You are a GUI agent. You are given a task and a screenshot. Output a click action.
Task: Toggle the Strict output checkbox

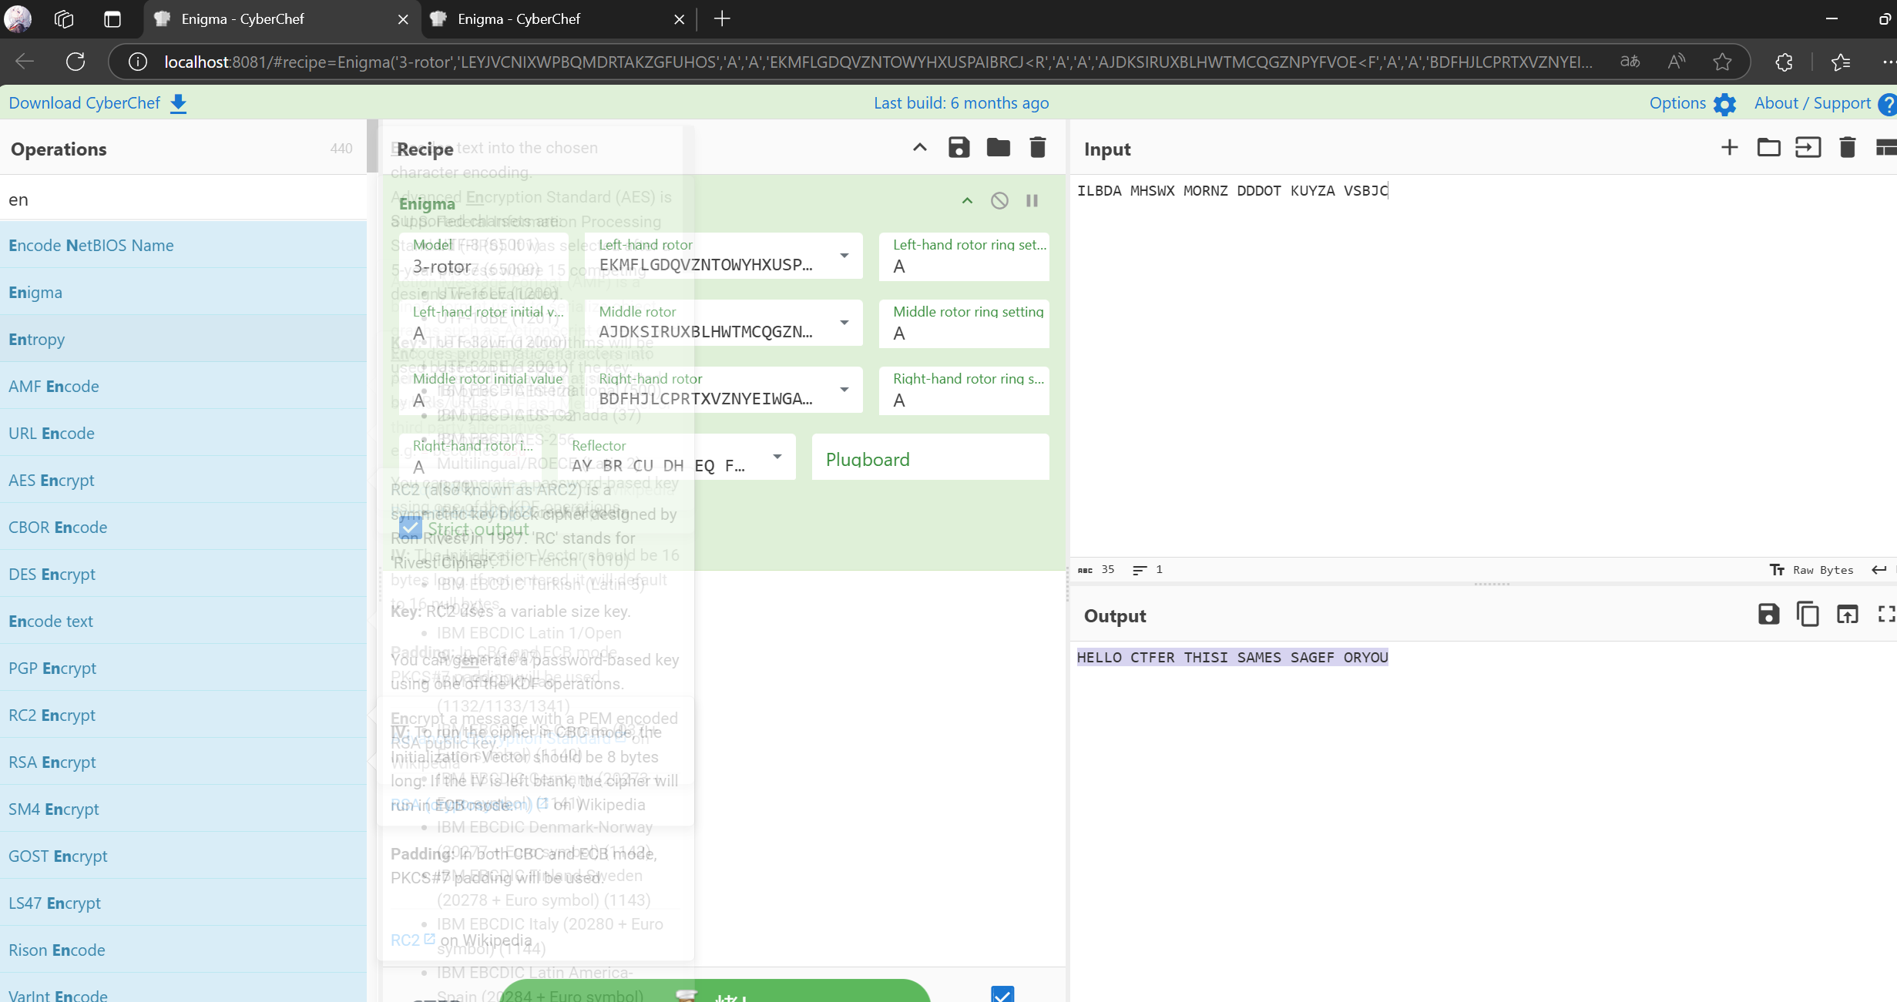[411, 528]
